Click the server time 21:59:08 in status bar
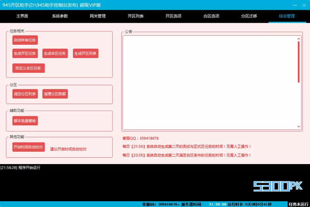Viewport: 310px width, 207px height. point(218,204)
